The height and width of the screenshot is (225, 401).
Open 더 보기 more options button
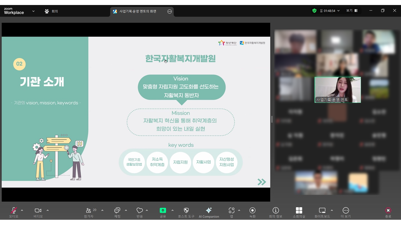(x=346, y=211)
